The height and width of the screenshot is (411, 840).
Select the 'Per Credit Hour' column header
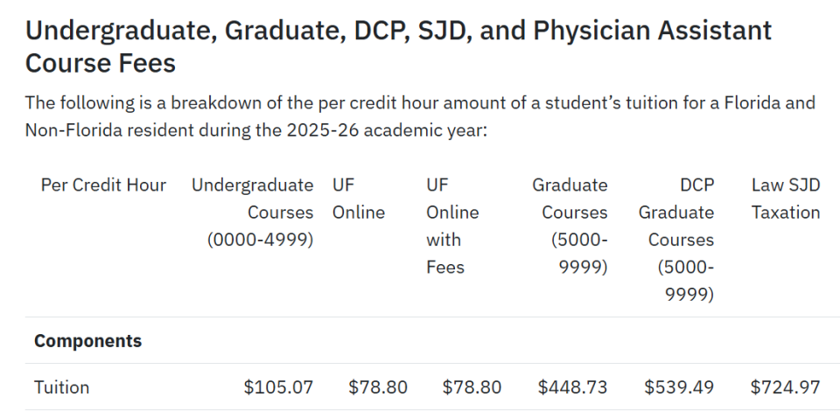pos(103,185)
